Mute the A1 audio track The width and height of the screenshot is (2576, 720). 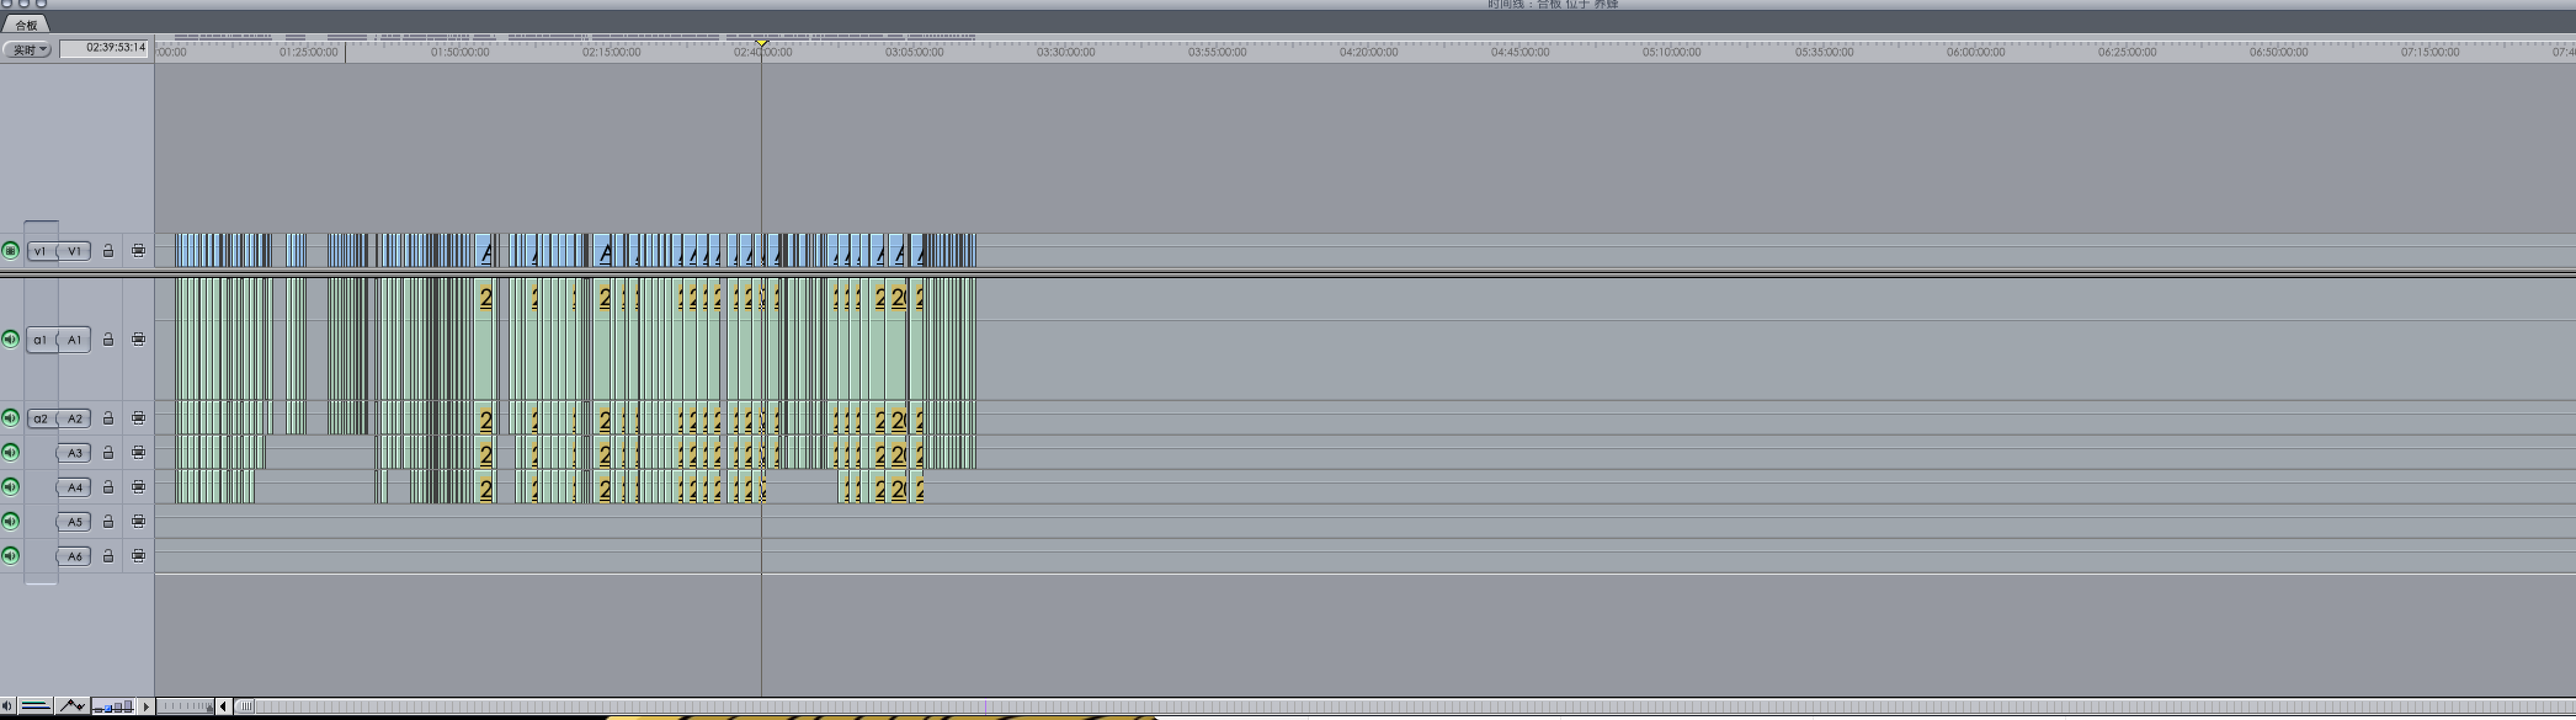click(10, 339)
